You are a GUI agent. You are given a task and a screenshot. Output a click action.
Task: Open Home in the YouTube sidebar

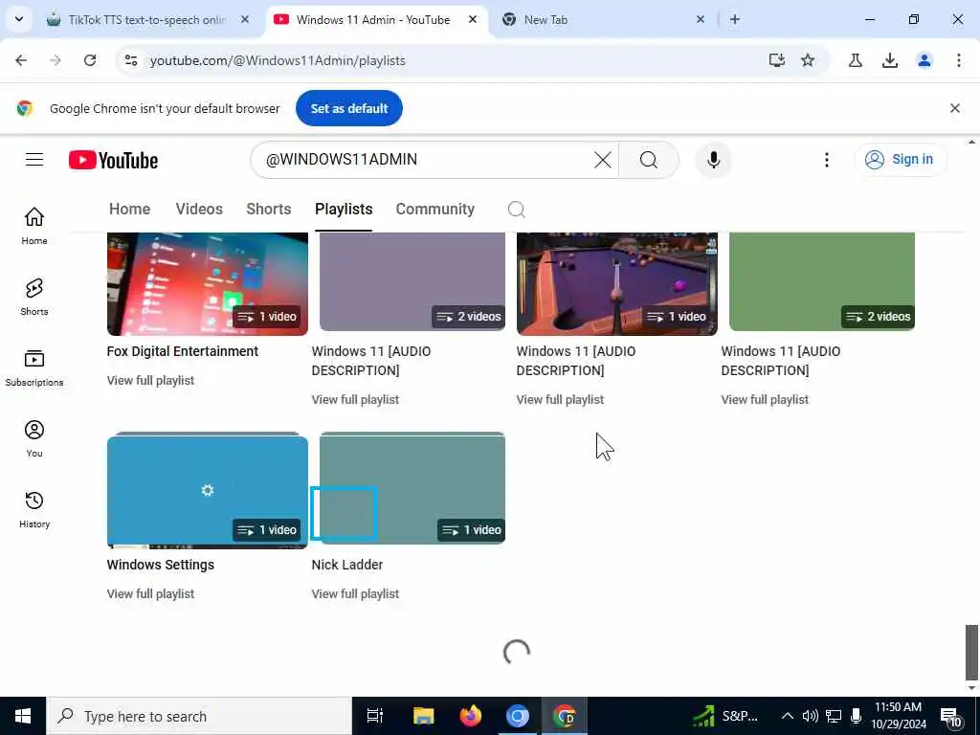[34, 226]
